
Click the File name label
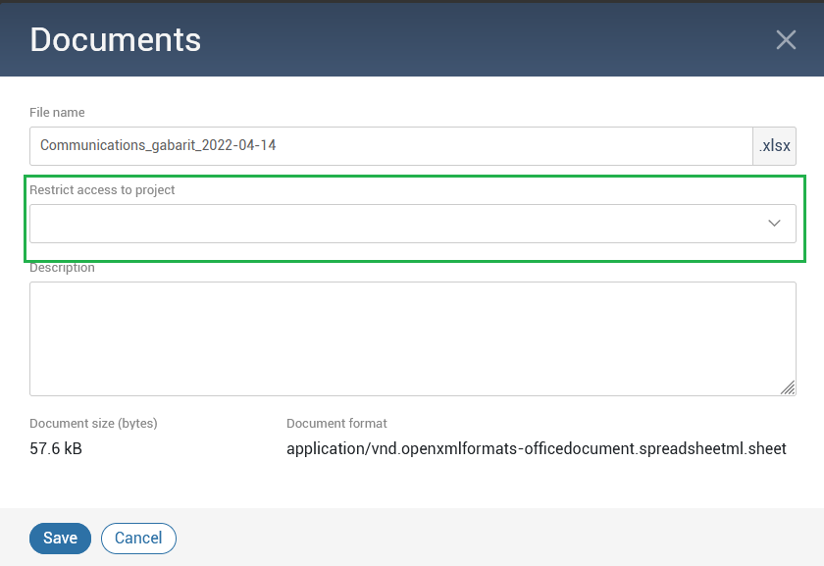pos(57,113)
